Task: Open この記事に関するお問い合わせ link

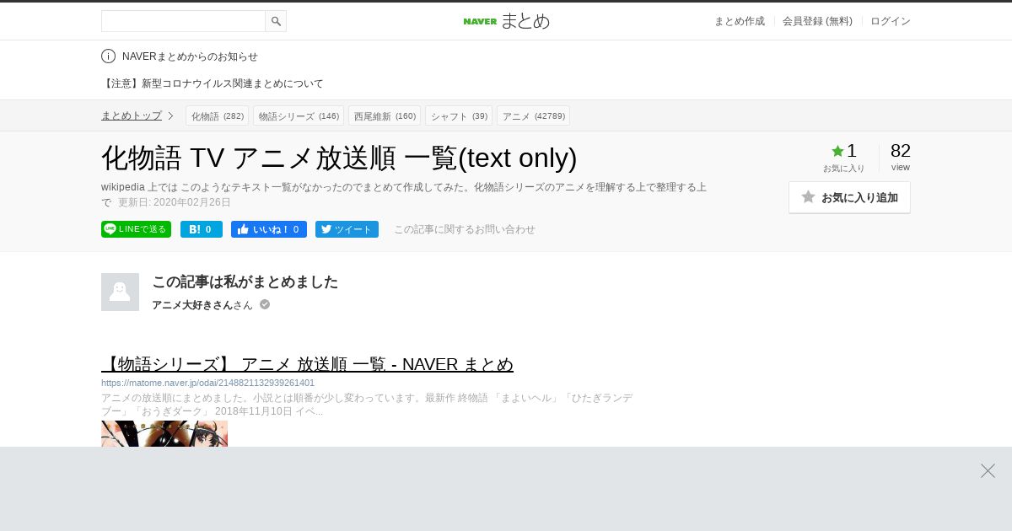Action: tap(465, 229)
